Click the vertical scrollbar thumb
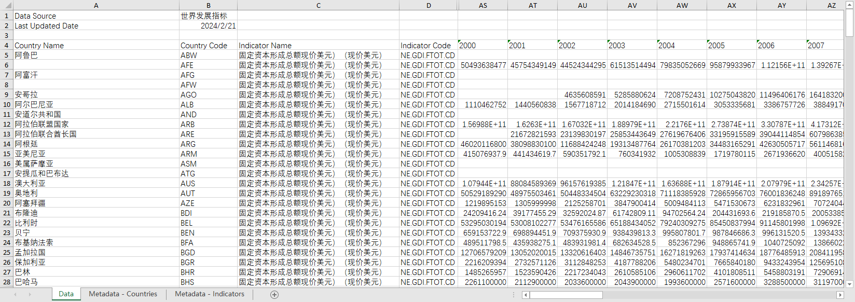 point(849,23)
